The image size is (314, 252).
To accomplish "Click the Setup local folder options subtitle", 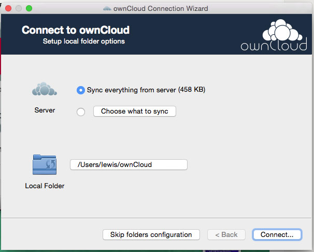I will tap(84, 41).
